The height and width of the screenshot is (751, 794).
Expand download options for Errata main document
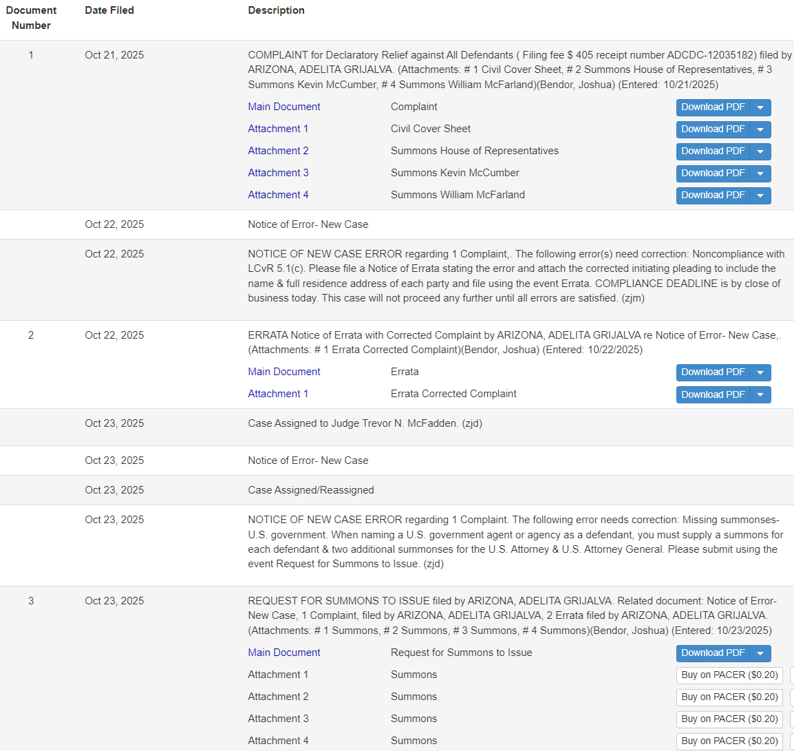click(x=760, y=372)
